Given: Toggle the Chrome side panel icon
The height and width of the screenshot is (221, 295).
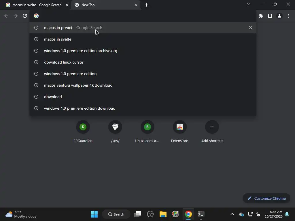Looking at the screenshot, I should (270, 16).
